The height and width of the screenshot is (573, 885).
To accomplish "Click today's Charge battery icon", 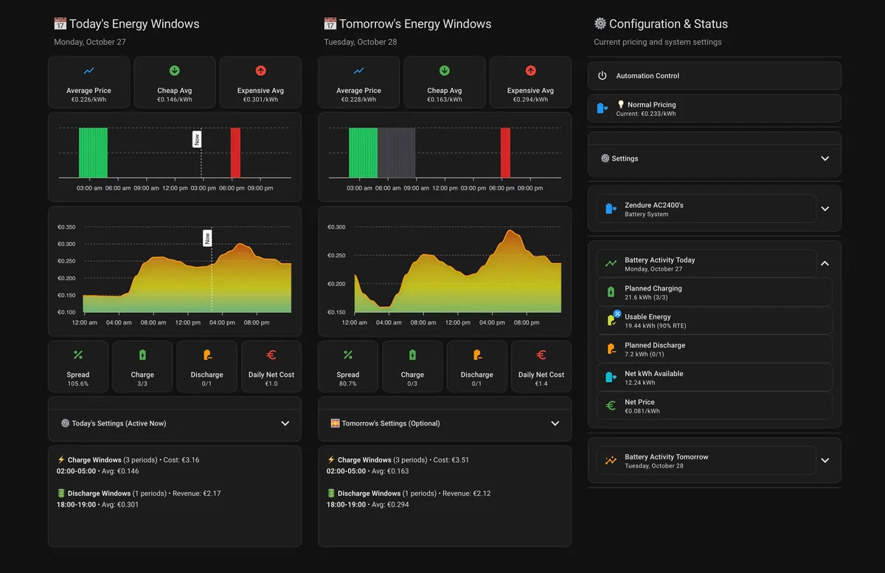I will point(142,355).
